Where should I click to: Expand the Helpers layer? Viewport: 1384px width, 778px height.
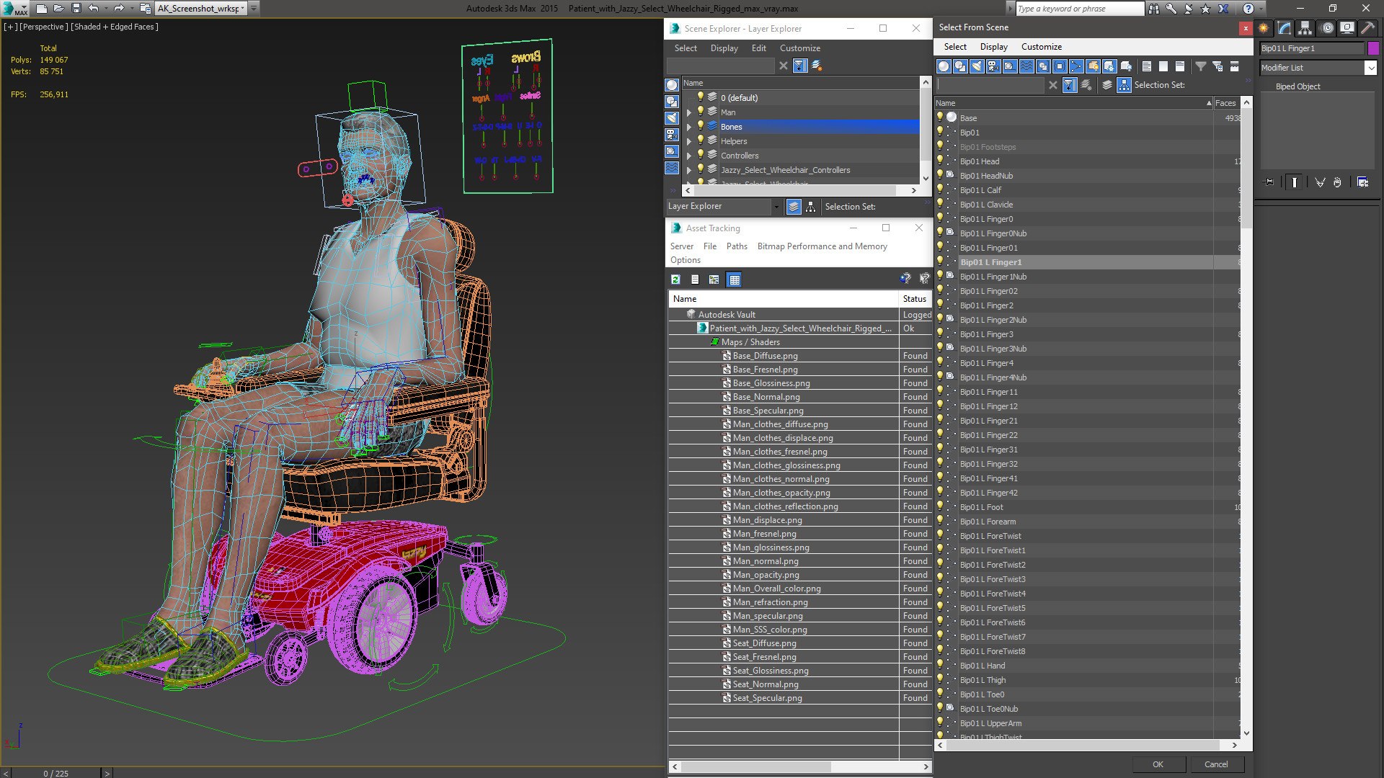(689, 141)
